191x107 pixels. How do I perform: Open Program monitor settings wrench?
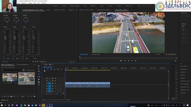click(x=167, y=54)
